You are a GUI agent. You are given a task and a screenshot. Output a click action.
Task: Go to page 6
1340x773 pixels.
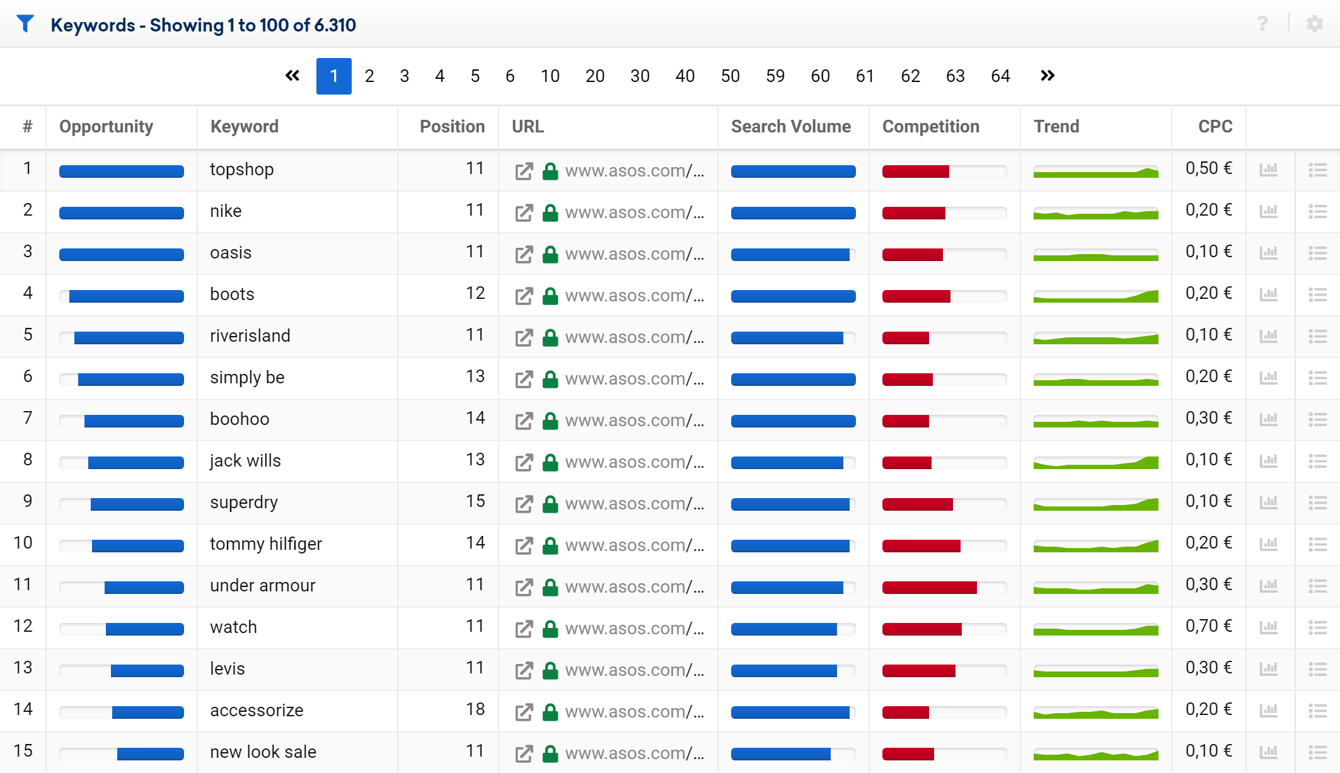510,76
